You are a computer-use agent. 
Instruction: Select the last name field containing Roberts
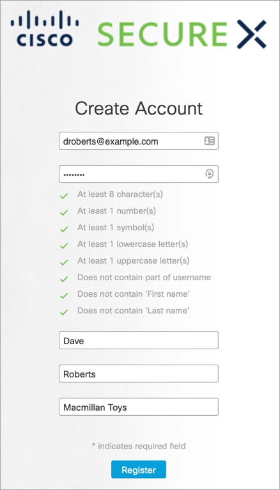pyautogui.click(x=139, y=374)
